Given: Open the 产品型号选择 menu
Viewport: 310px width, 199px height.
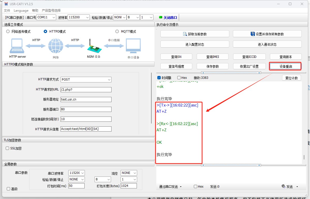Looking at the screenshot, I should pyautogui.click(x=51, y=11).
